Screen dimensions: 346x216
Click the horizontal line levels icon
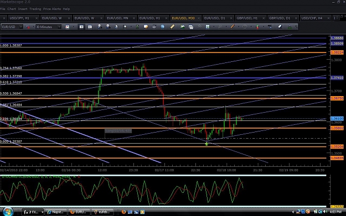[x=270, y=27]
